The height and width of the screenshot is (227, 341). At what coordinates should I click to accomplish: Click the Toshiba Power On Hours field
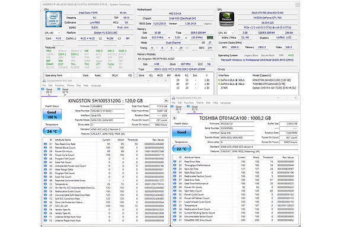(x=289, y=142)
